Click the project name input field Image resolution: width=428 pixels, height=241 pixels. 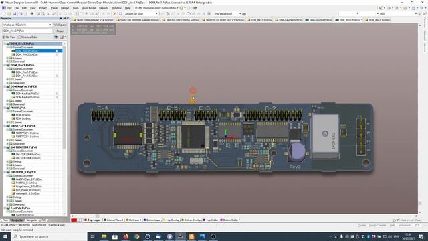click(x=27, y=31)
